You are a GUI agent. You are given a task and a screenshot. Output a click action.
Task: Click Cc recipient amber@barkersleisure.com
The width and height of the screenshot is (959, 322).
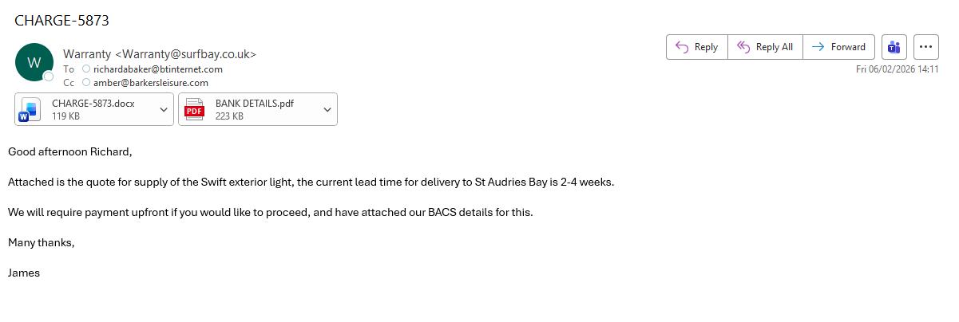tap(150, 82)
